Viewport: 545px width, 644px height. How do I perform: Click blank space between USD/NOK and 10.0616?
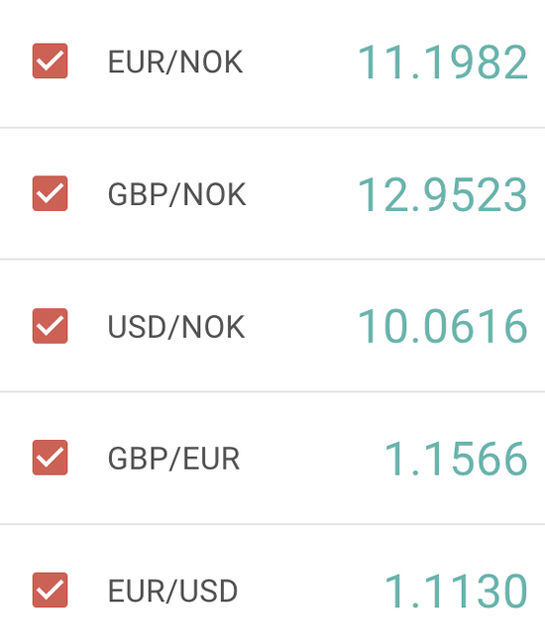301,327
